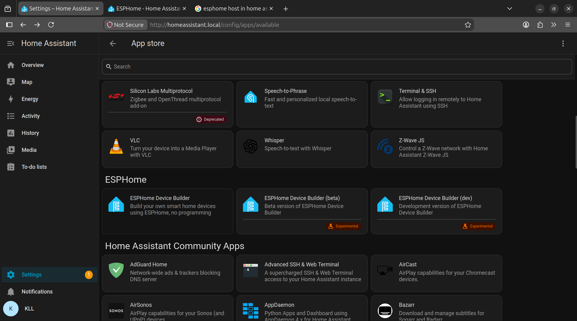Click the ESPHome Device Builder (dev) icon

pos(385,204)
